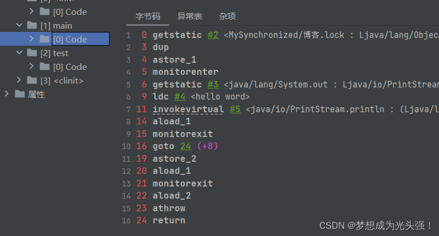
Task: Click the return instruction
Action: tap(169, 221)
